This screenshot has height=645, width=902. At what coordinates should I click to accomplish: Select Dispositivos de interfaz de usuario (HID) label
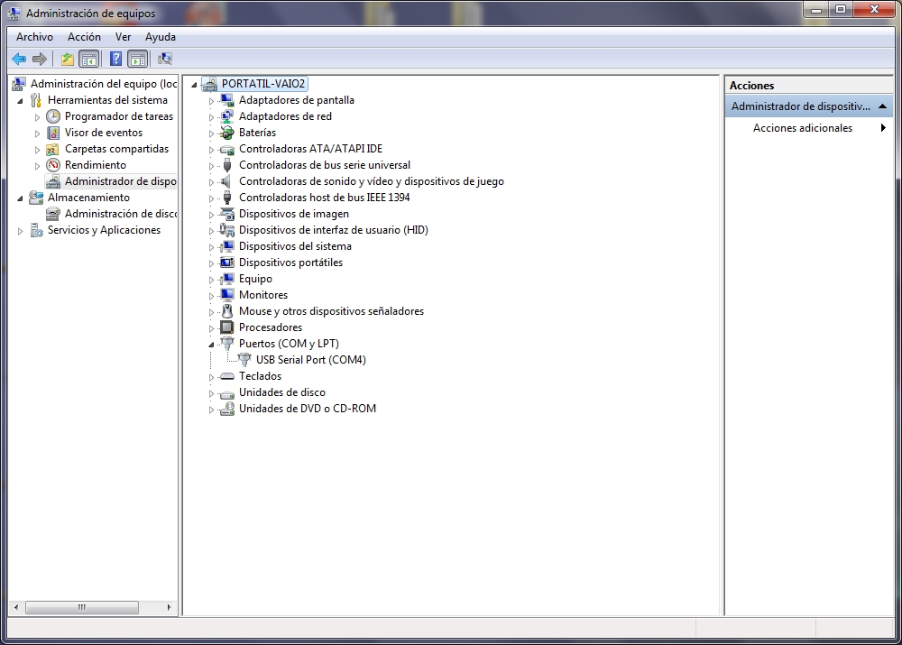334,230
